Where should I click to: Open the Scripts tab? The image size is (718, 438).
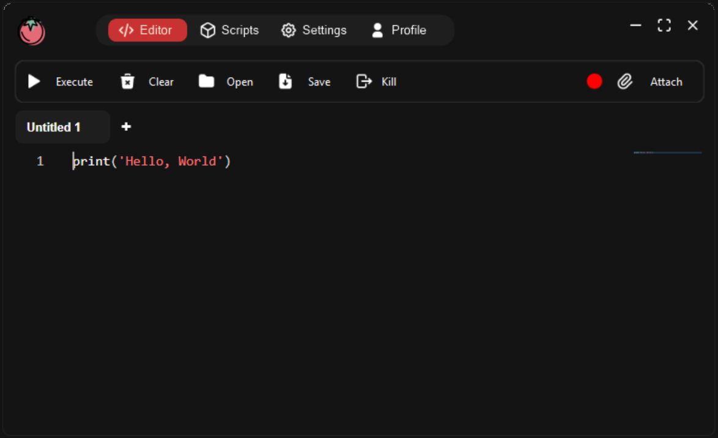[229, 30]
